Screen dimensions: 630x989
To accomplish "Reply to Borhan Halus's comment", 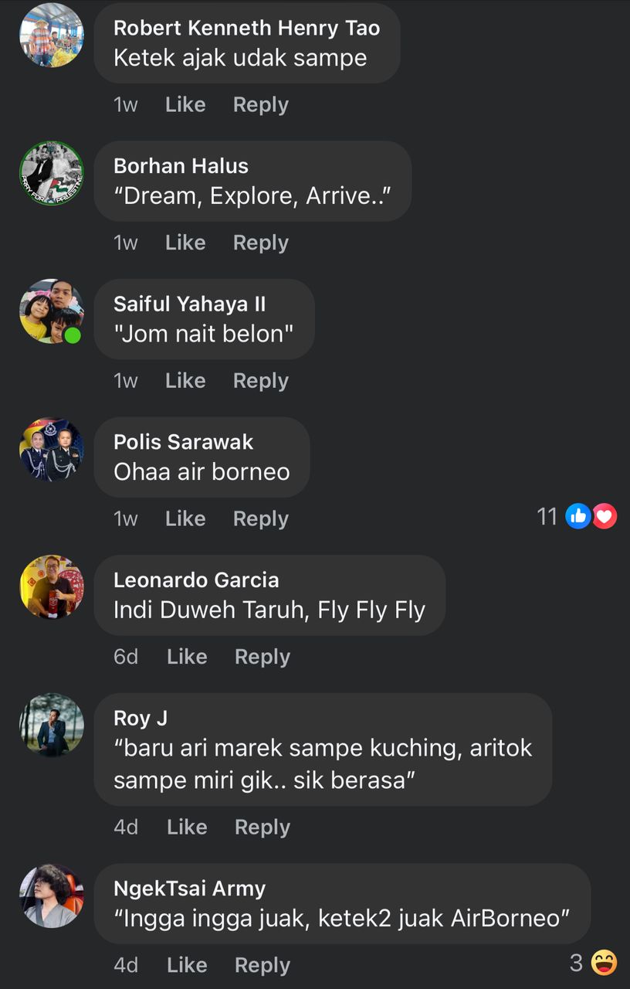I will [x=261, y=243].
